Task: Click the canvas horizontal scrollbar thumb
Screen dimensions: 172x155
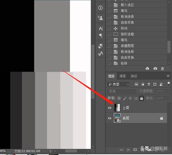Action: click(71, 151)
